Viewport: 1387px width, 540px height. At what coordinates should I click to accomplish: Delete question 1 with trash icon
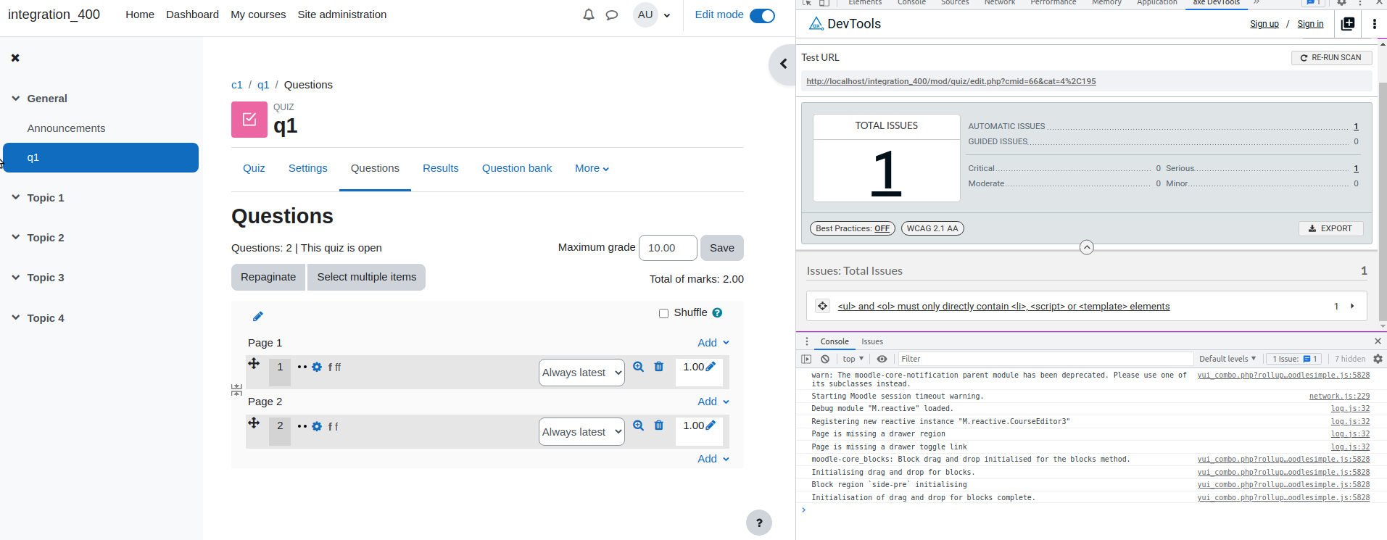659,367
